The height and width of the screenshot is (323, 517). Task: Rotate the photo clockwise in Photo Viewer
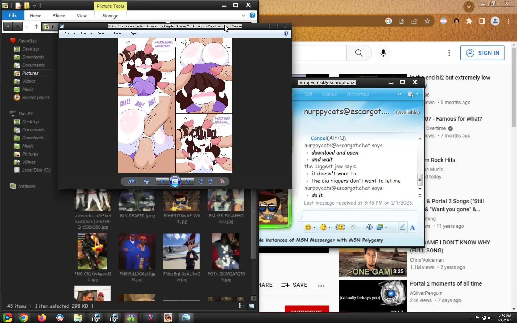point(210,181)
